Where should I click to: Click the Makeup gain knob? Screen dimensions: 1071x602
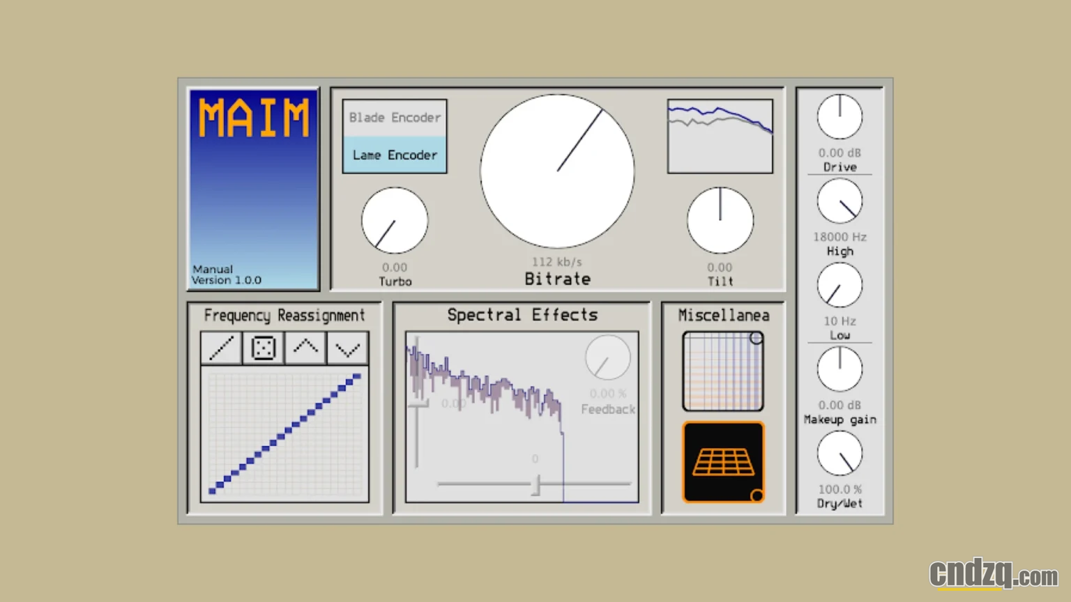[840, 369]
